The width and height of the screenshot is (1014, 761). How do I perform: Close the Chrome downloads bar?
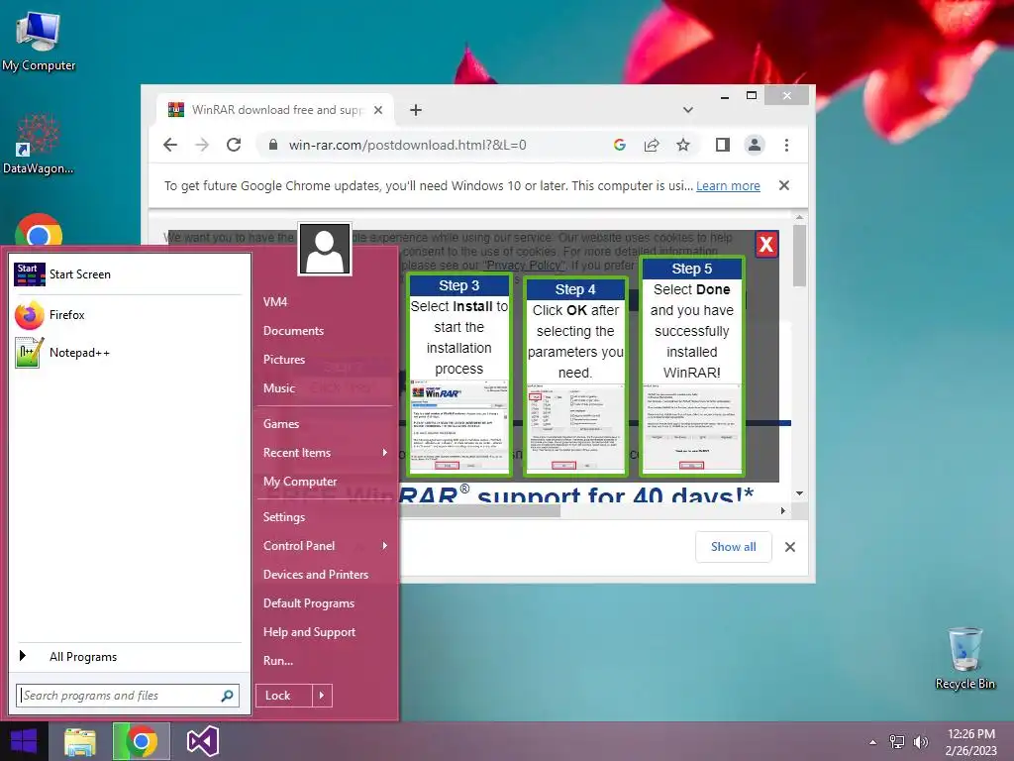click(x=789, y=547)
